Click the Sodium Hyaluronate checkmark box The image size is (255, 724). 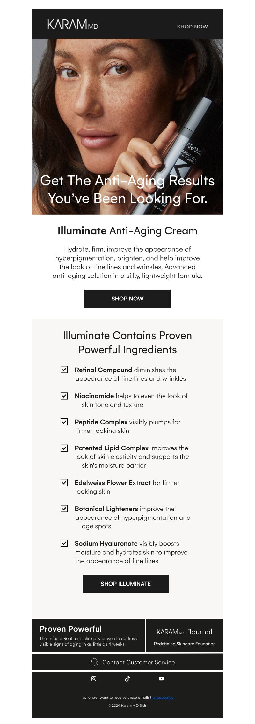pyautogui.click(x=64, y=543)
